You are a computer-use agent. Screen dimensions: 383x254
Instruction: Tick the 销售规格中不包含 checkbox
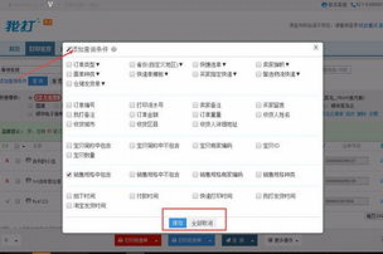(x=132, y=174)
